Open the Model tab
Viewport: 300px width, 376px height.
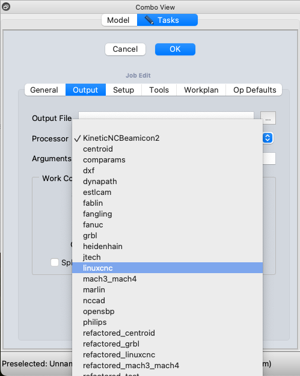coord(119,20)
